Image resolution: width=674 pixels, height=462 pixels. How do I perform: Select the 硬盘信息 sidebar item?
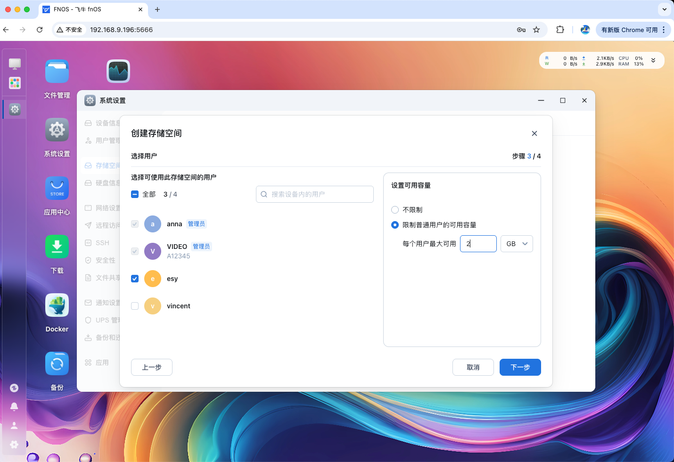tap(107, 182)
